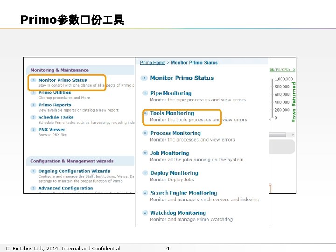The height and width of the screenshot is (252, 336).
Task: Click the double-arrow icon next to Search Engine Monitoring
Action: coord(145,193)
